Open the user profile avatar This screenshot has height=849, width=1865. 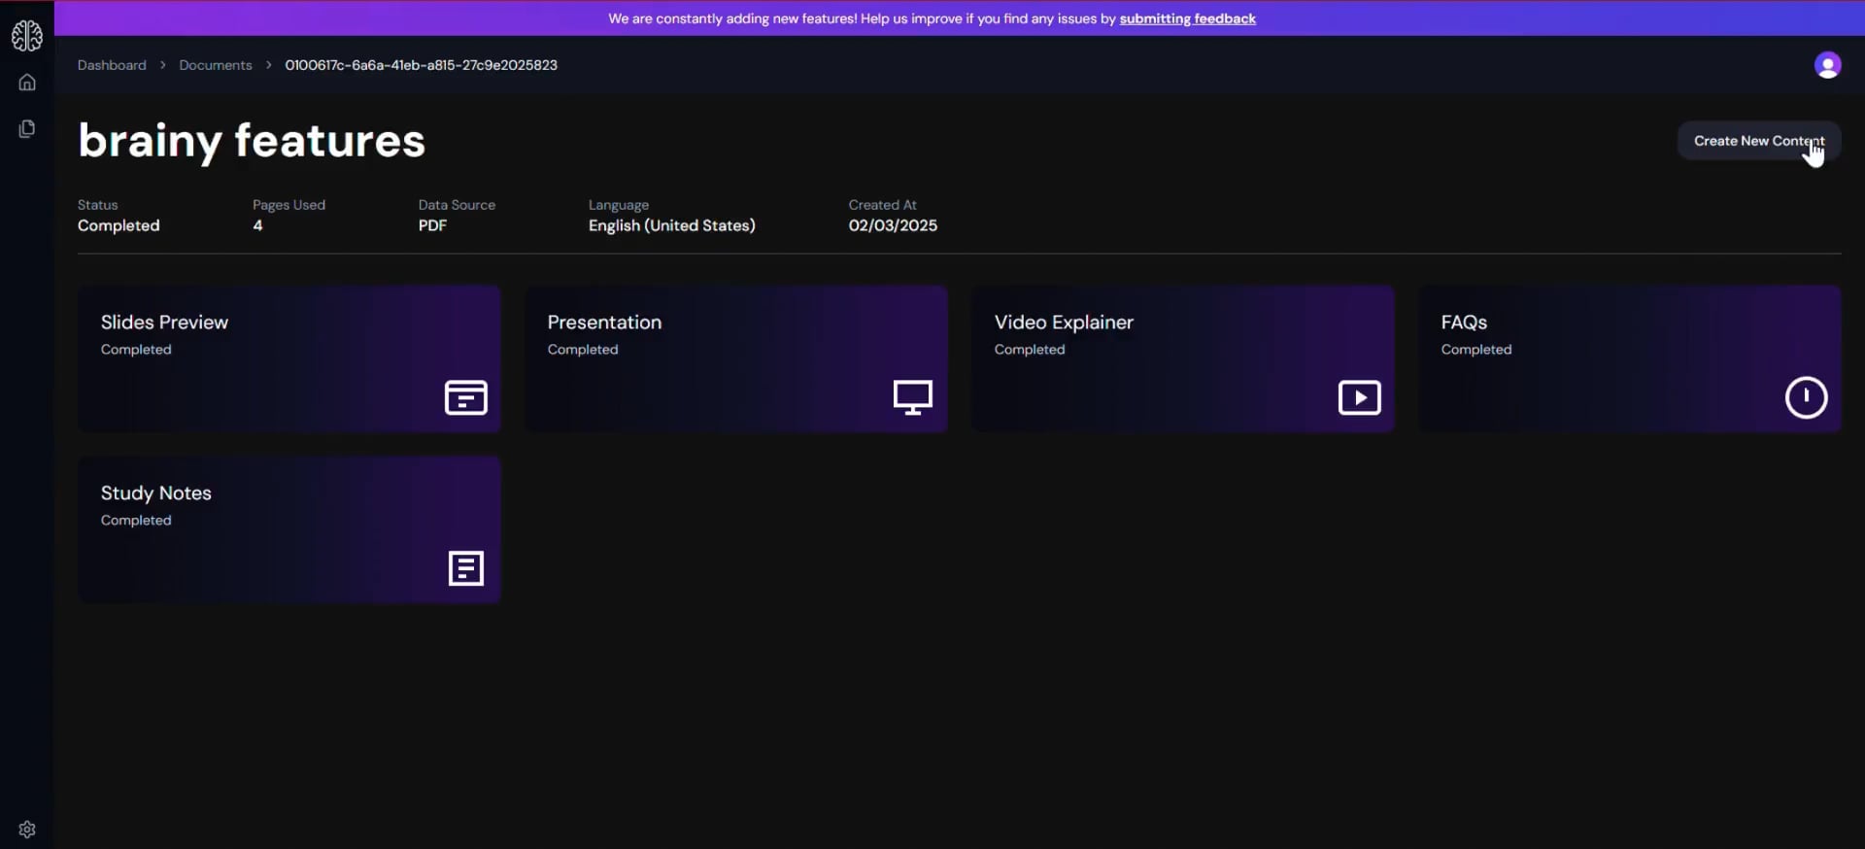click(1827, 65)
